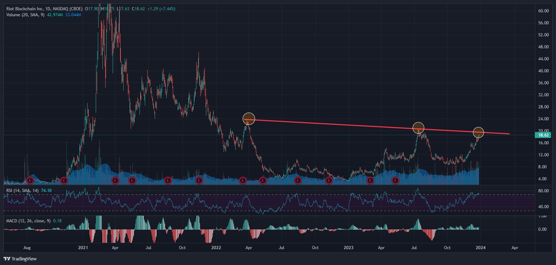Image resolution: width=556 pixels, height=265 pixels.
Task: Click the last earnings E marker before July 2023
Action: coord(395,181)
